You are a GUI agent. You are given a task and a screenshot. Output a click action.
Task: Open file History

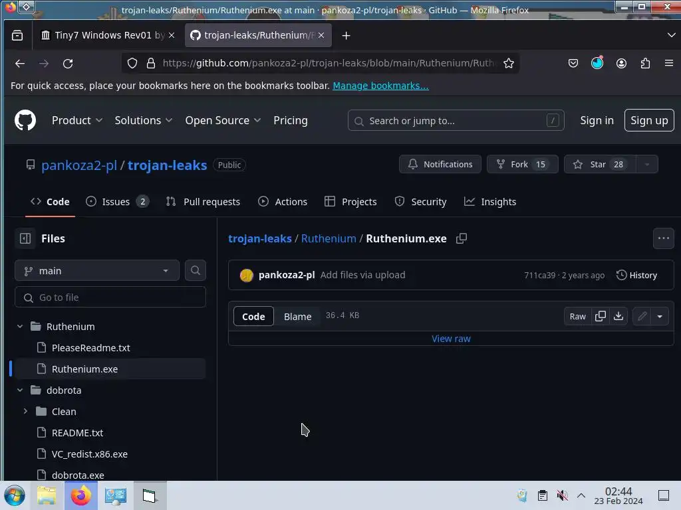636,275
